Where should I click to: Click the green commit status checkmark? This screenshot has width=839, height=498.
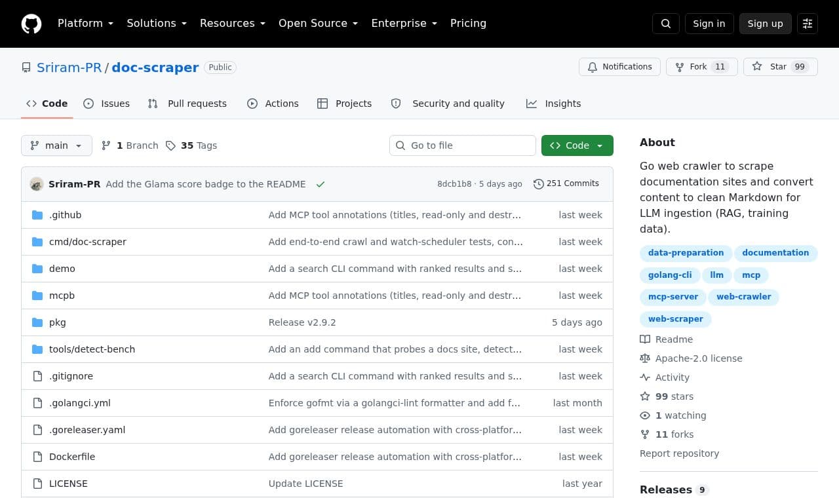tap(321, 184)
